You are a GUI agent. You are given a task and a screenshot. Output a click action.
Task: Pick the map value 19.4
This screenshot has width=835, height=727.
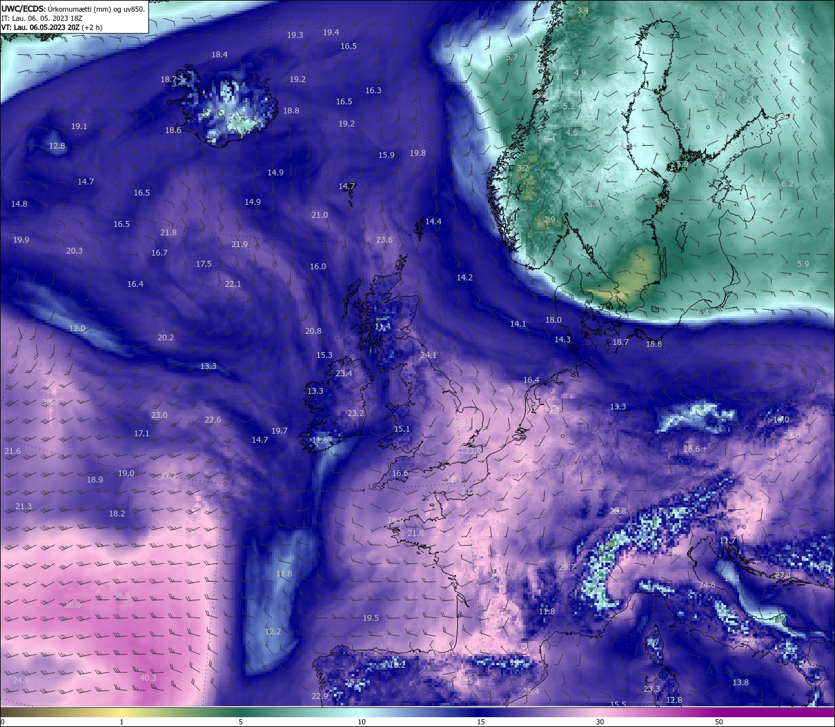click(331, 33)
